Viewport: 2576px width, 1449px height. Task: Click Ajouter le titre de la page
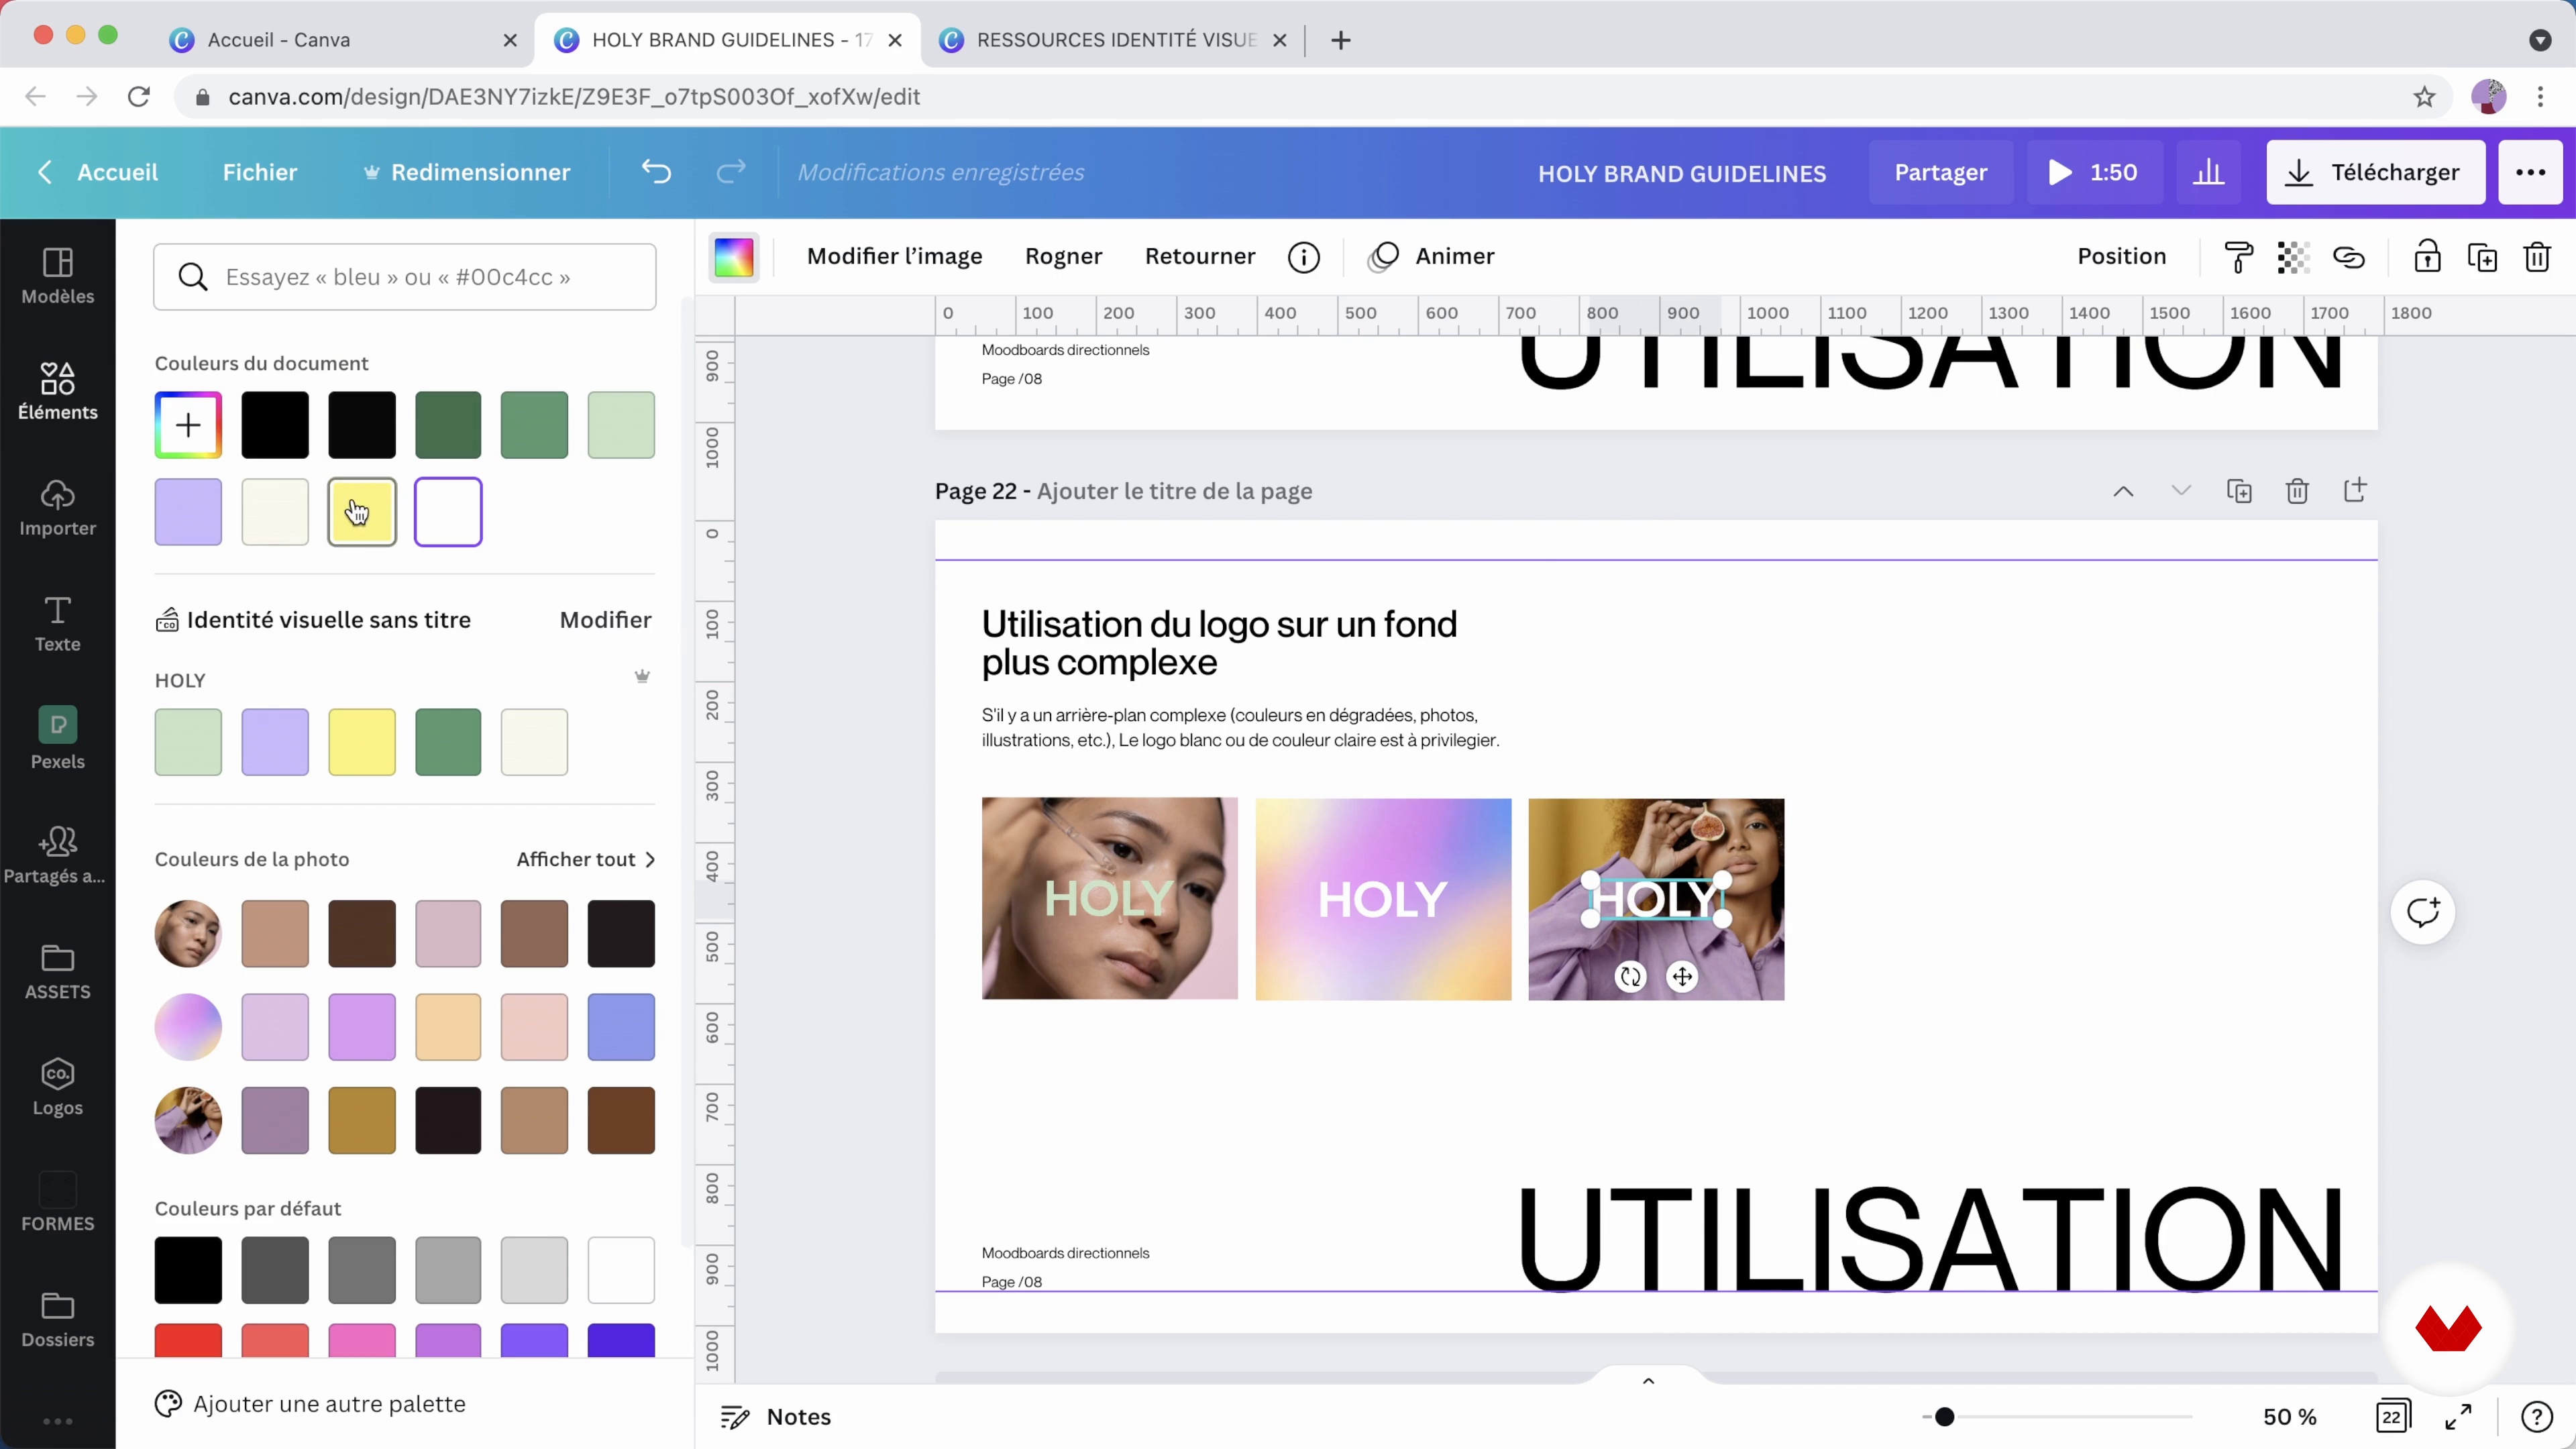coord(1174,491)
